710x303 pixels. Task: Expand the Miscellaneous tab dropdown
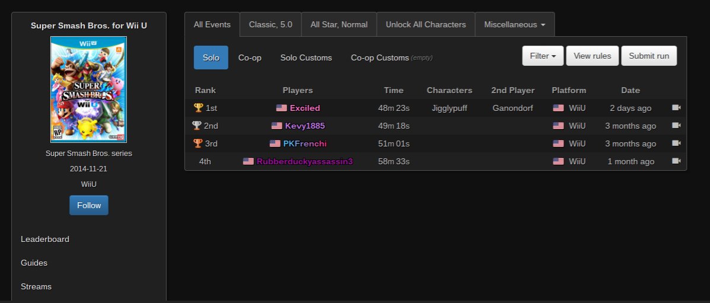(x=514, y=24)
